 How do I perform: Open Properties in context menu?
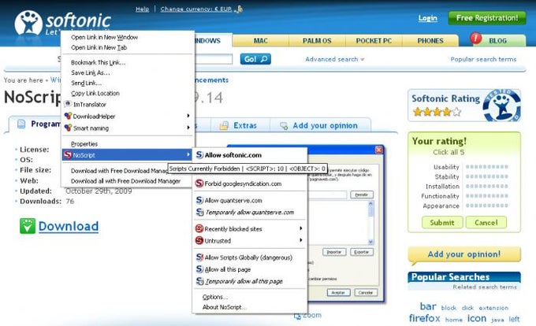[x=84, y=144]
